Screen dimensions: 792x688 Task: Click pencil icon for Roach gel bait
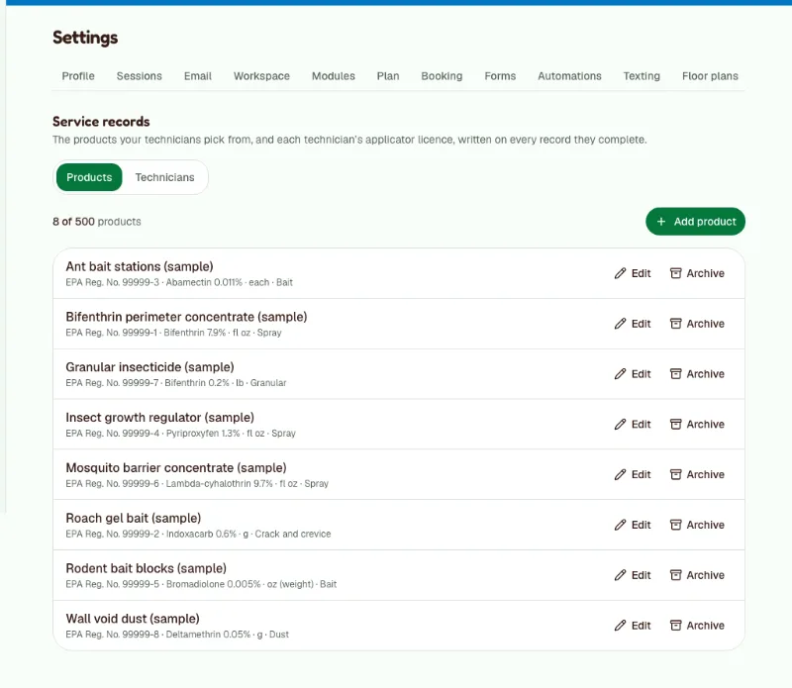click(621, 525)
